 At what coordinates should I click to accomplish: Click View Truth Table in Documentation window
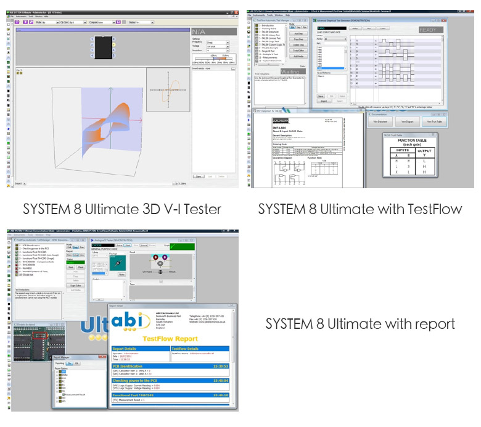pyautogui.click(x=434, y=122)
